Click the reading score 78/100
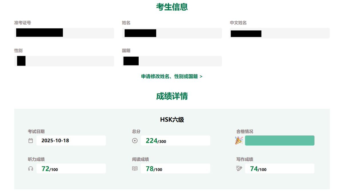This screenshot has width=343, height=193. 154,169
